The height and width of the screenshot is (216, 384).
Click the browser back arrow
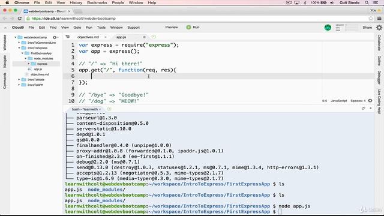point(5,19)
